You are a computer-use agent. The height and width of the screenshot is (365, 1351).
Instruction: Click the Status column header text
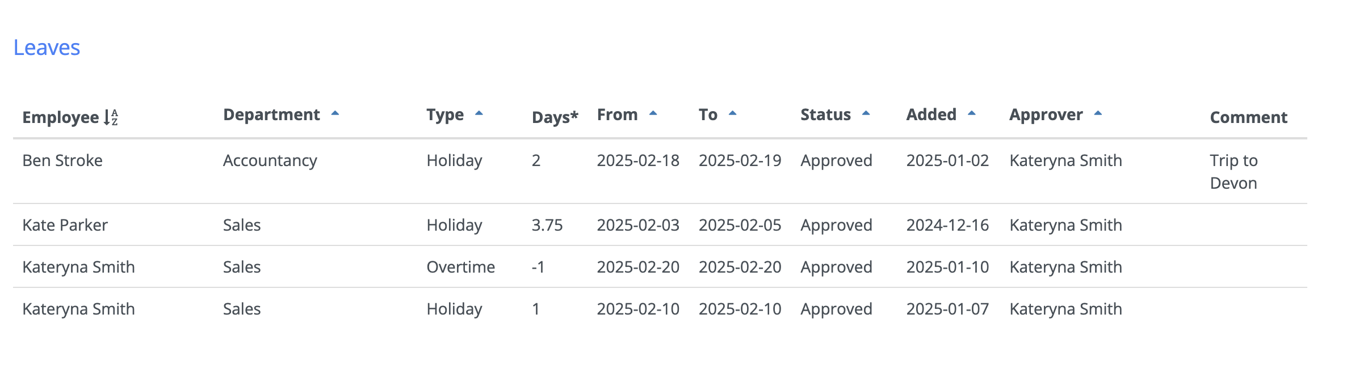825,114
